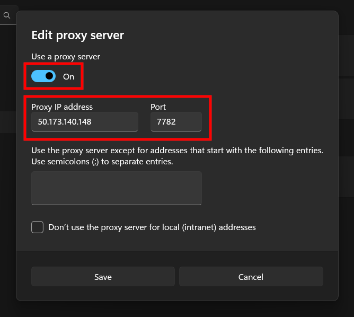Image resolution: width=354 pixels, height=317 pixels.
Task: Click the exceptions description text starting "Use the proxy server except"
Action: click(x=177, y=151)
